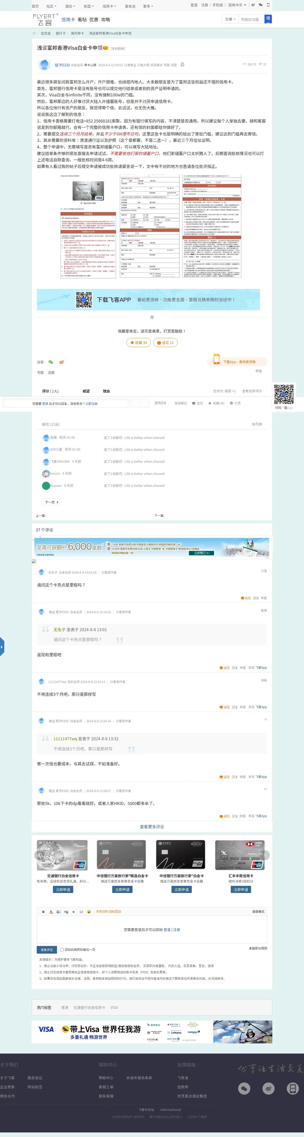
Task: Click footer mobile app round icon
Action: (293, 1089)
